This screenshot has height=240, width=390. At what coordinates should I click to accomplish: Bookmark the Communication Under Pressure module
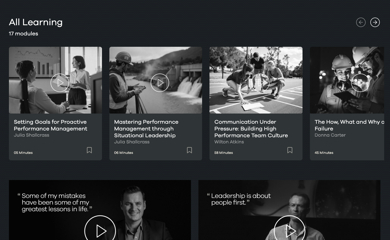[290, 150]
